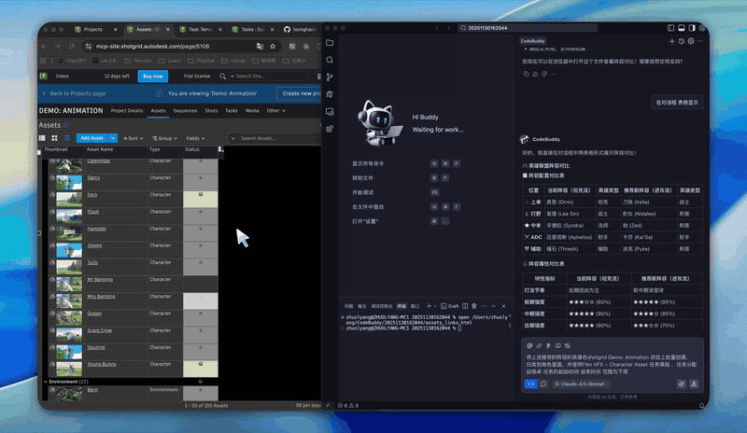Screen dimensions: 747x433
Task: Open the Source Control branch icon in the sidebar
Action: (x=330, y=77)
